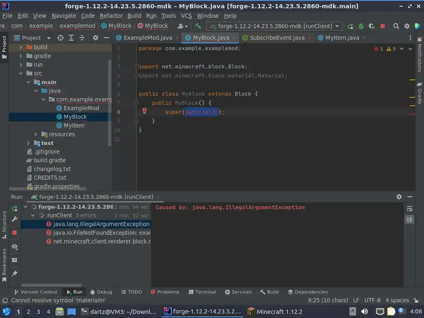
Task: Stop the process in the Run panel
Action: coord(14,233)
